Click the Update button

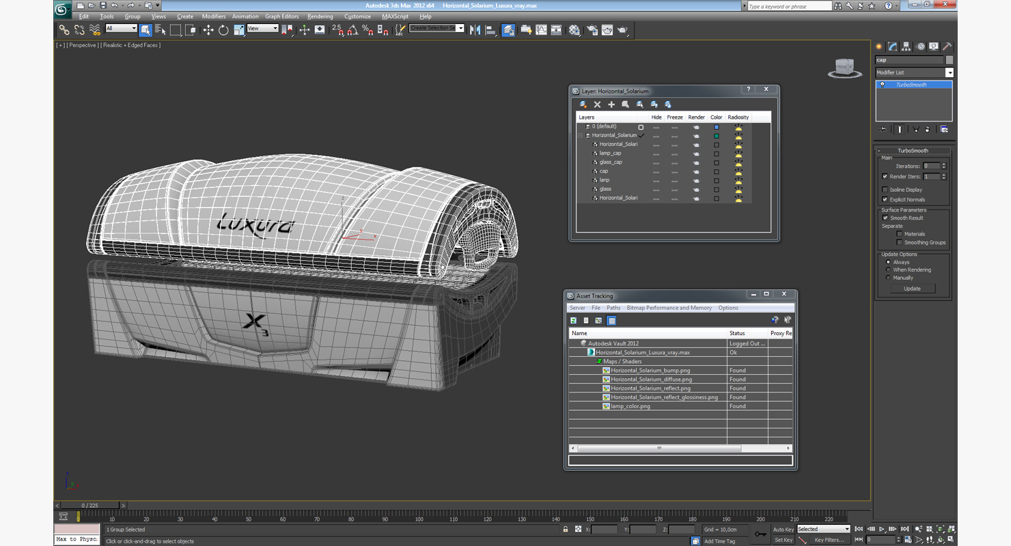point(912,289)
